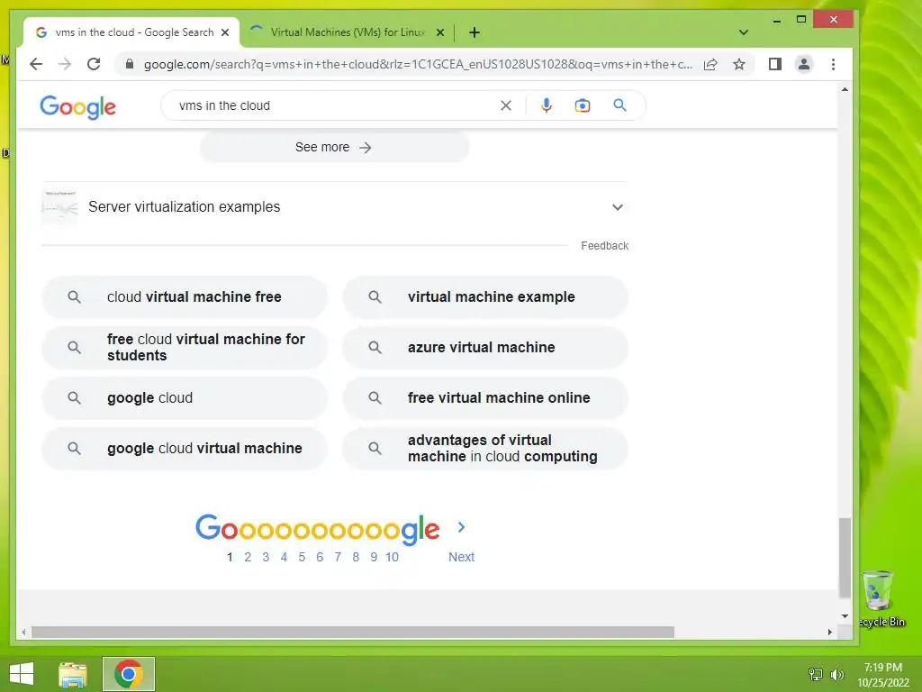922x692 pixels.
Task: Open the network icon in system tray
Action: [x=816, y=674]
